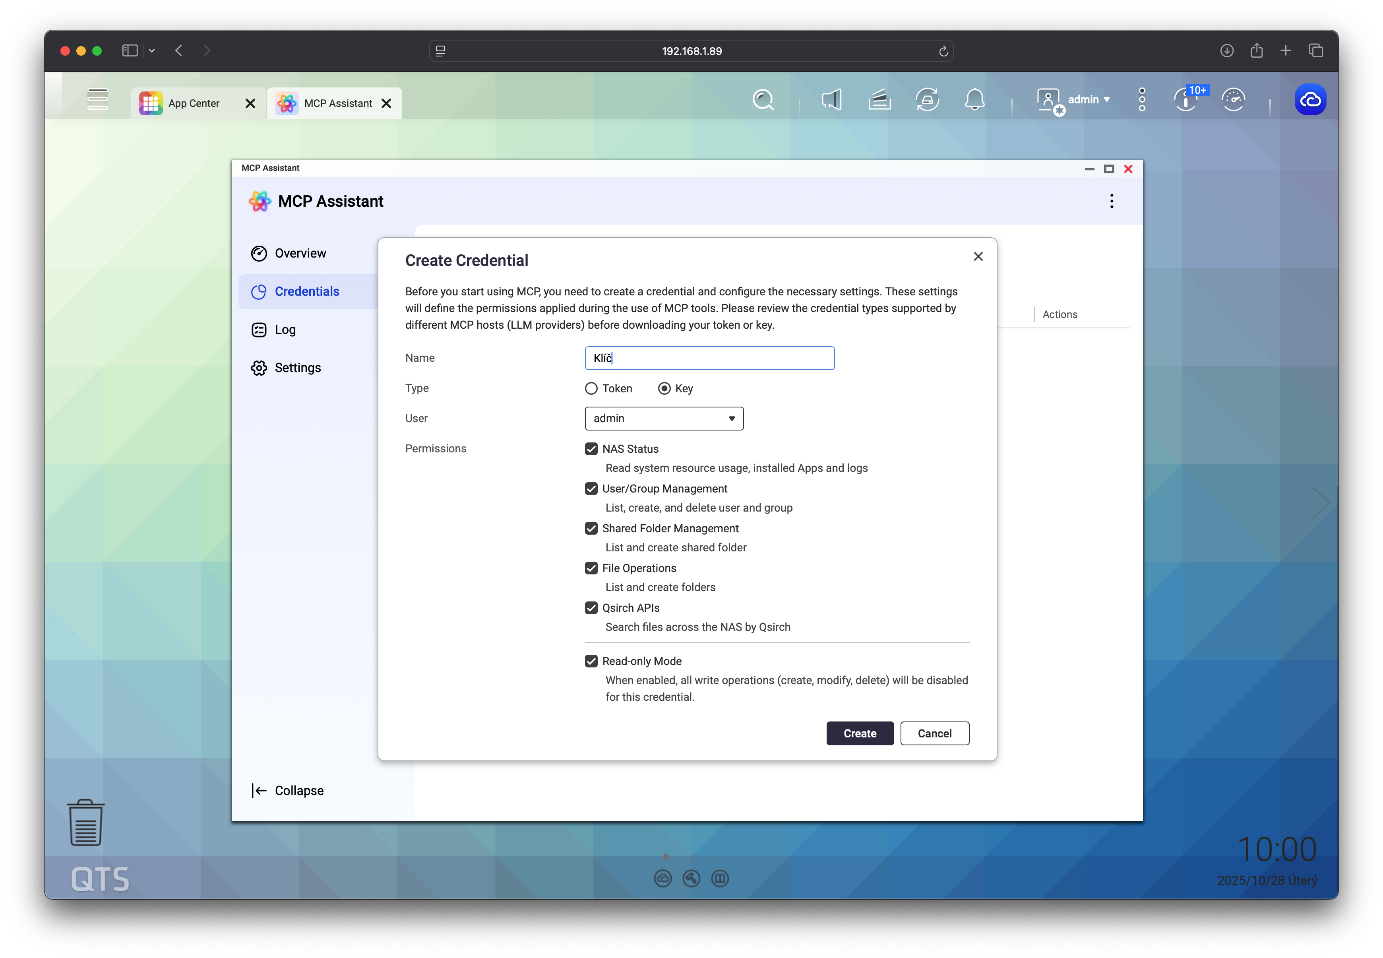Open the QTS main menu hamburger icon
This screenshot has height=958, width=1383.
(x=97, y=100)
